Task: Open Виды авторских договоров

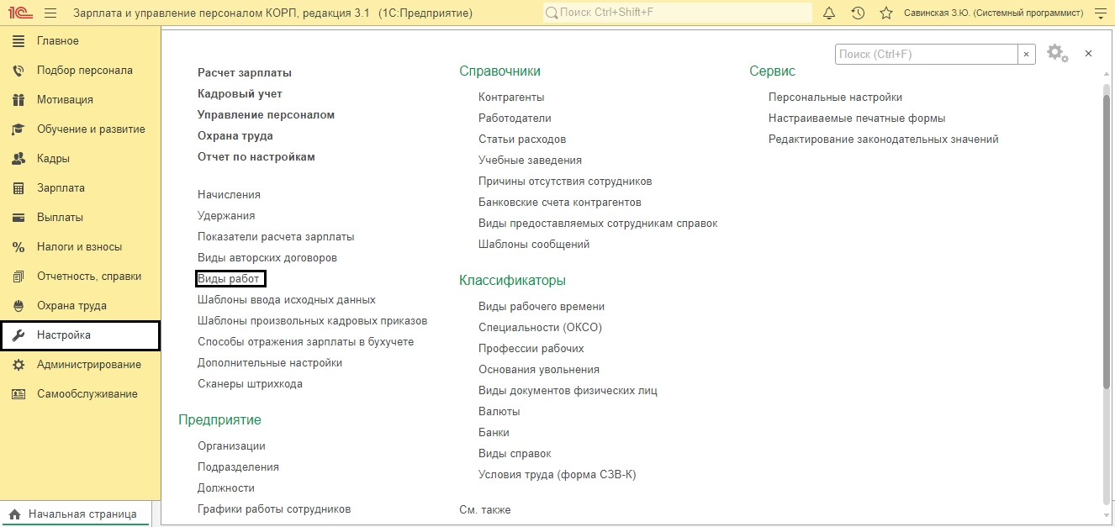Action: coord(267,258)
